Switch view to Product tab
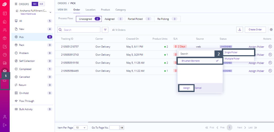This screenshot has width=274, height=132. click(105, 10)
